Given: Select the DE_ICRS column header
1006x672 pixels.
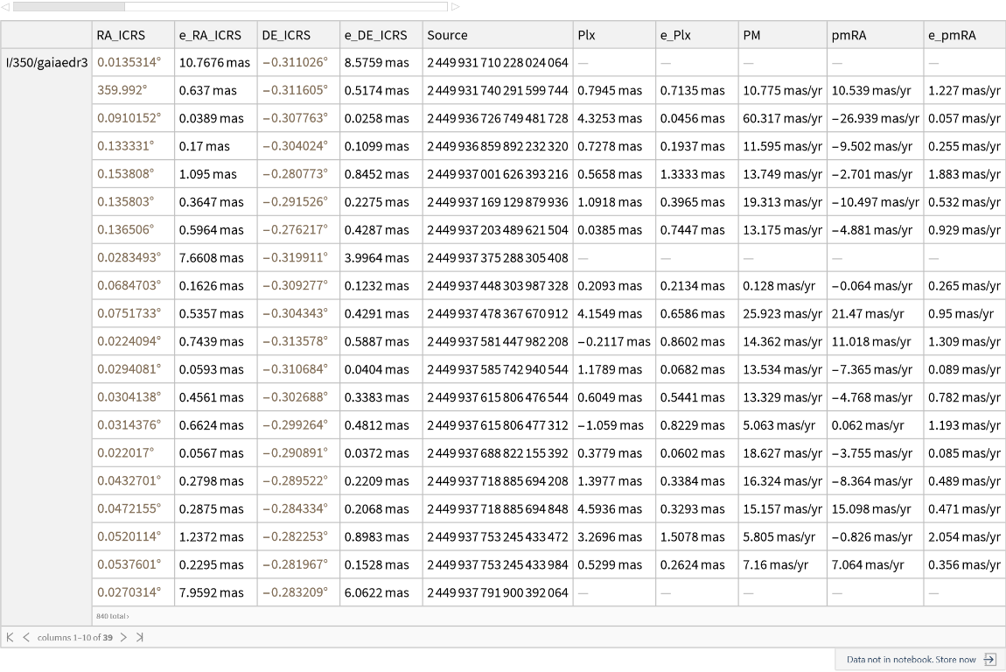Looking at the screenshot, I should (286, 35).
